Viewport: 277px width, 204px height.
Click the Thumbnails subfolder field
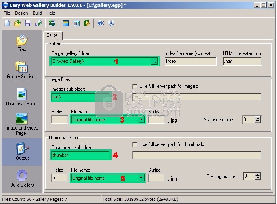(x=80, y=155)
